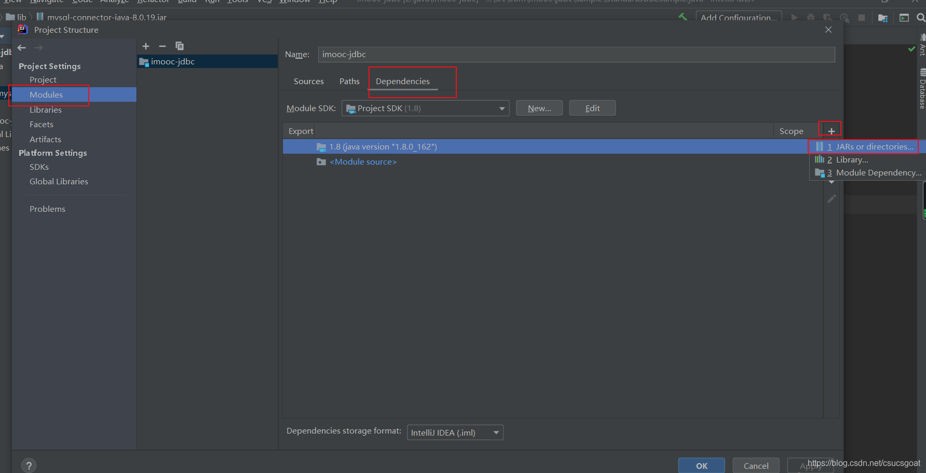
Task: Open Module SDK dropdown
Action: click(x=425, y=109)
